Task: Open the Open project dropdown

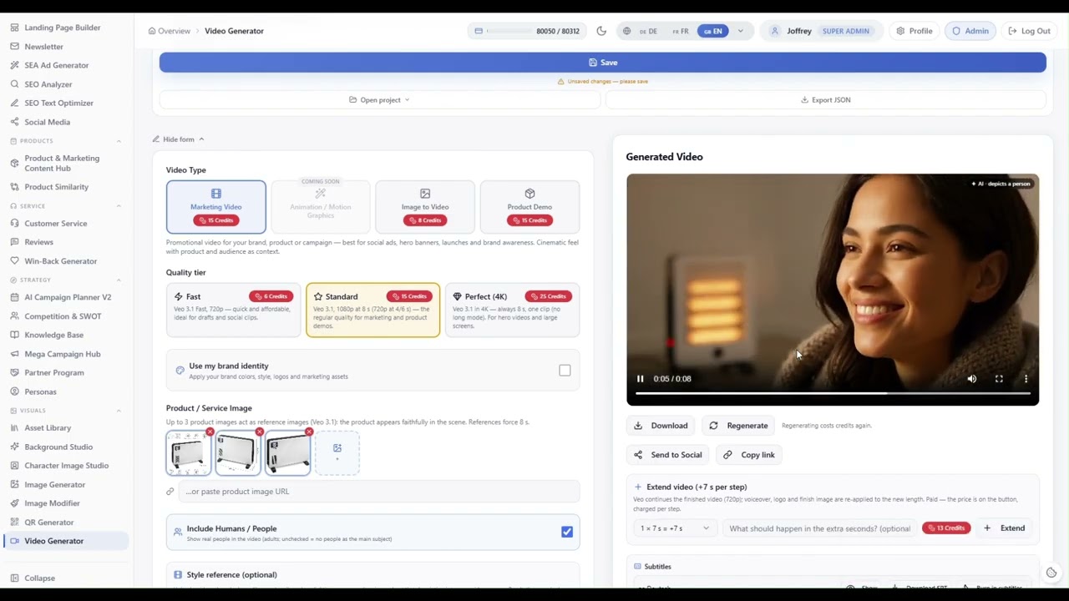Action: 380,100
